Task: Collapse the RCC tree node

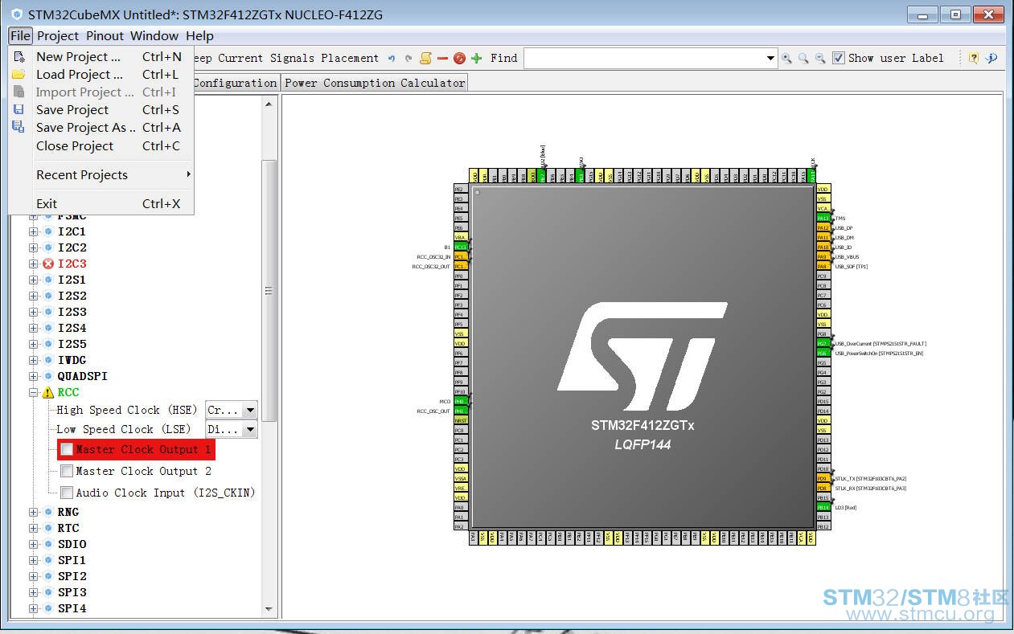Action: coord(34,392)
